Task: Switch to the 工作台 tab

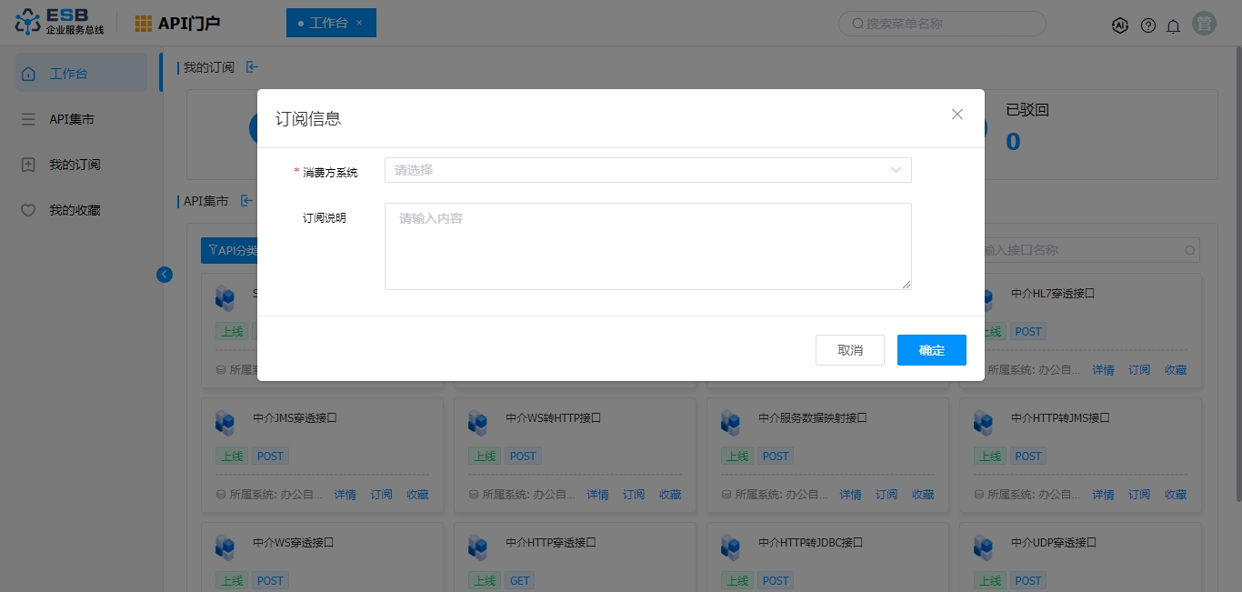Action: tap(327, 23)
